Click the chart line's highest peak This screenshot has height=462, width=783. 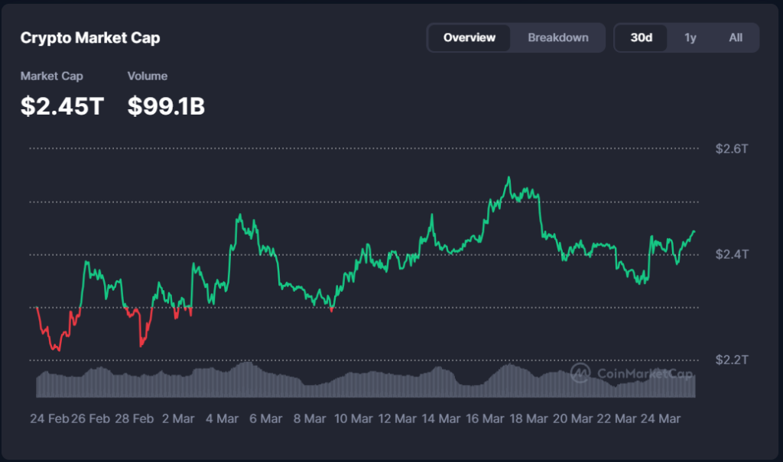[507, 179]
